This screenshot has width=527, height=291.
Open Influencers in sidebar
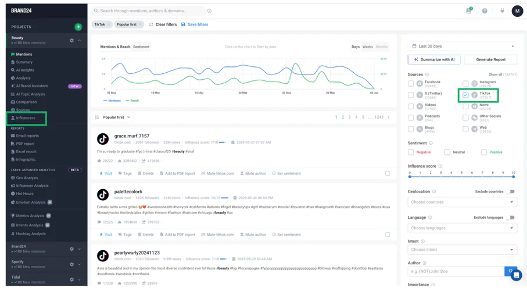pyautogui.click(x=26, y=118)
